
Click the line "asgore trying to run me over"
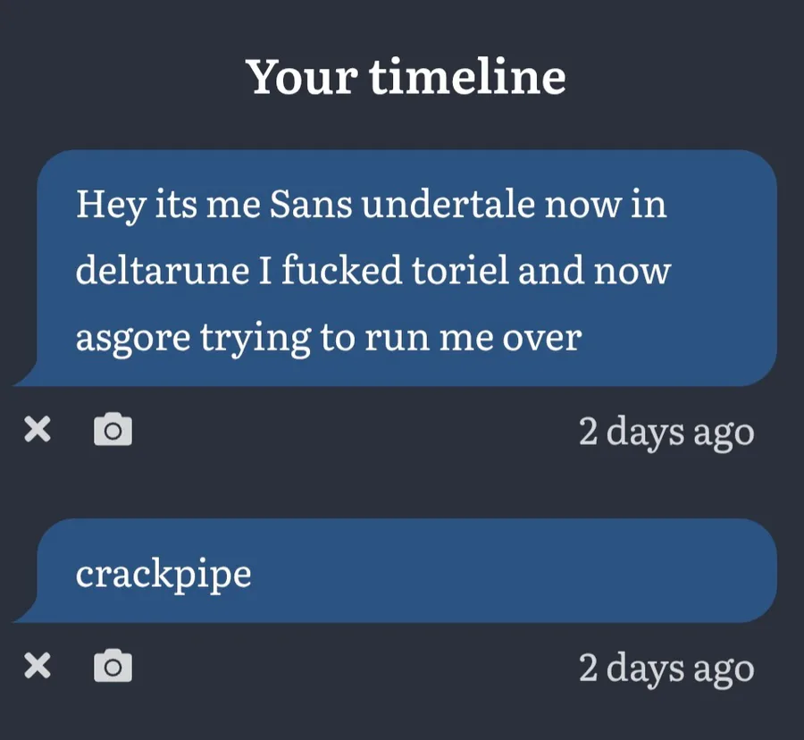[328, 338]
